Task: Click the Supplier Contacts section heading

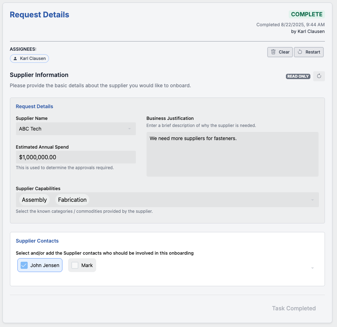Action: click(x=37, y=241)
